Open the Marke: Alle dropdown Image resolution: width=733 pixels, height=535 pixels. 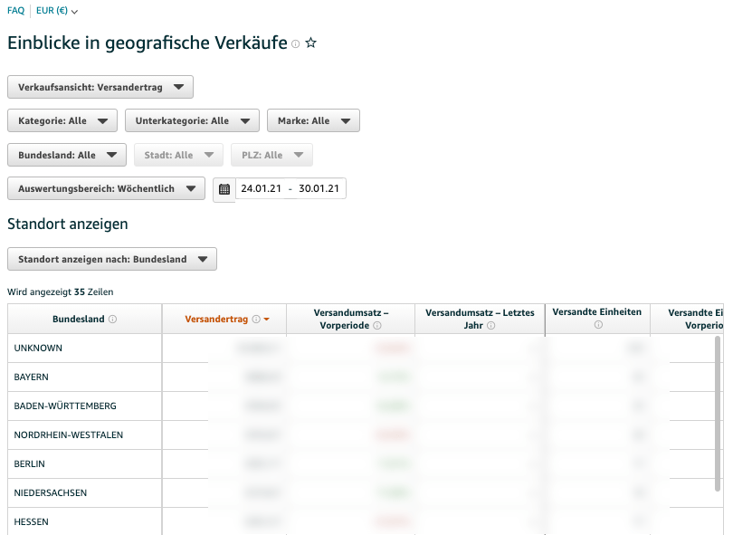click(312, 119)
